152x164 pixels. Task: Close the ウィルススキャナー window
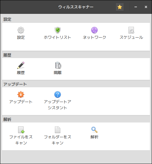point(146,7)
